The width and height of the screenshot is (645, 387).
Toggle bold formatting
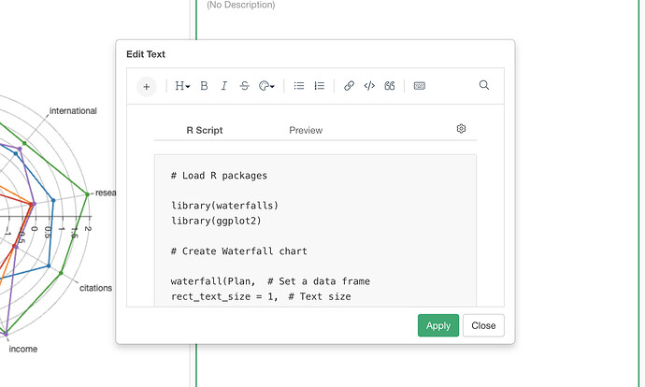click(204, 86)
